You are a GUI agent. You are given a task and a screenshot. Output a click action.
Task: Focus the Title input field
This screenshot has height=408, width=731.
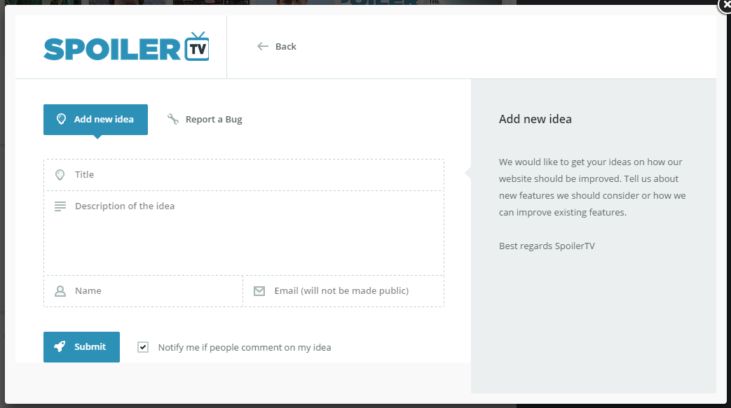pyautogui.click(x=252, y=175)
